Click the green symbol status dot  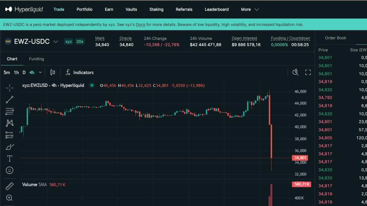(x=92, y=85)
